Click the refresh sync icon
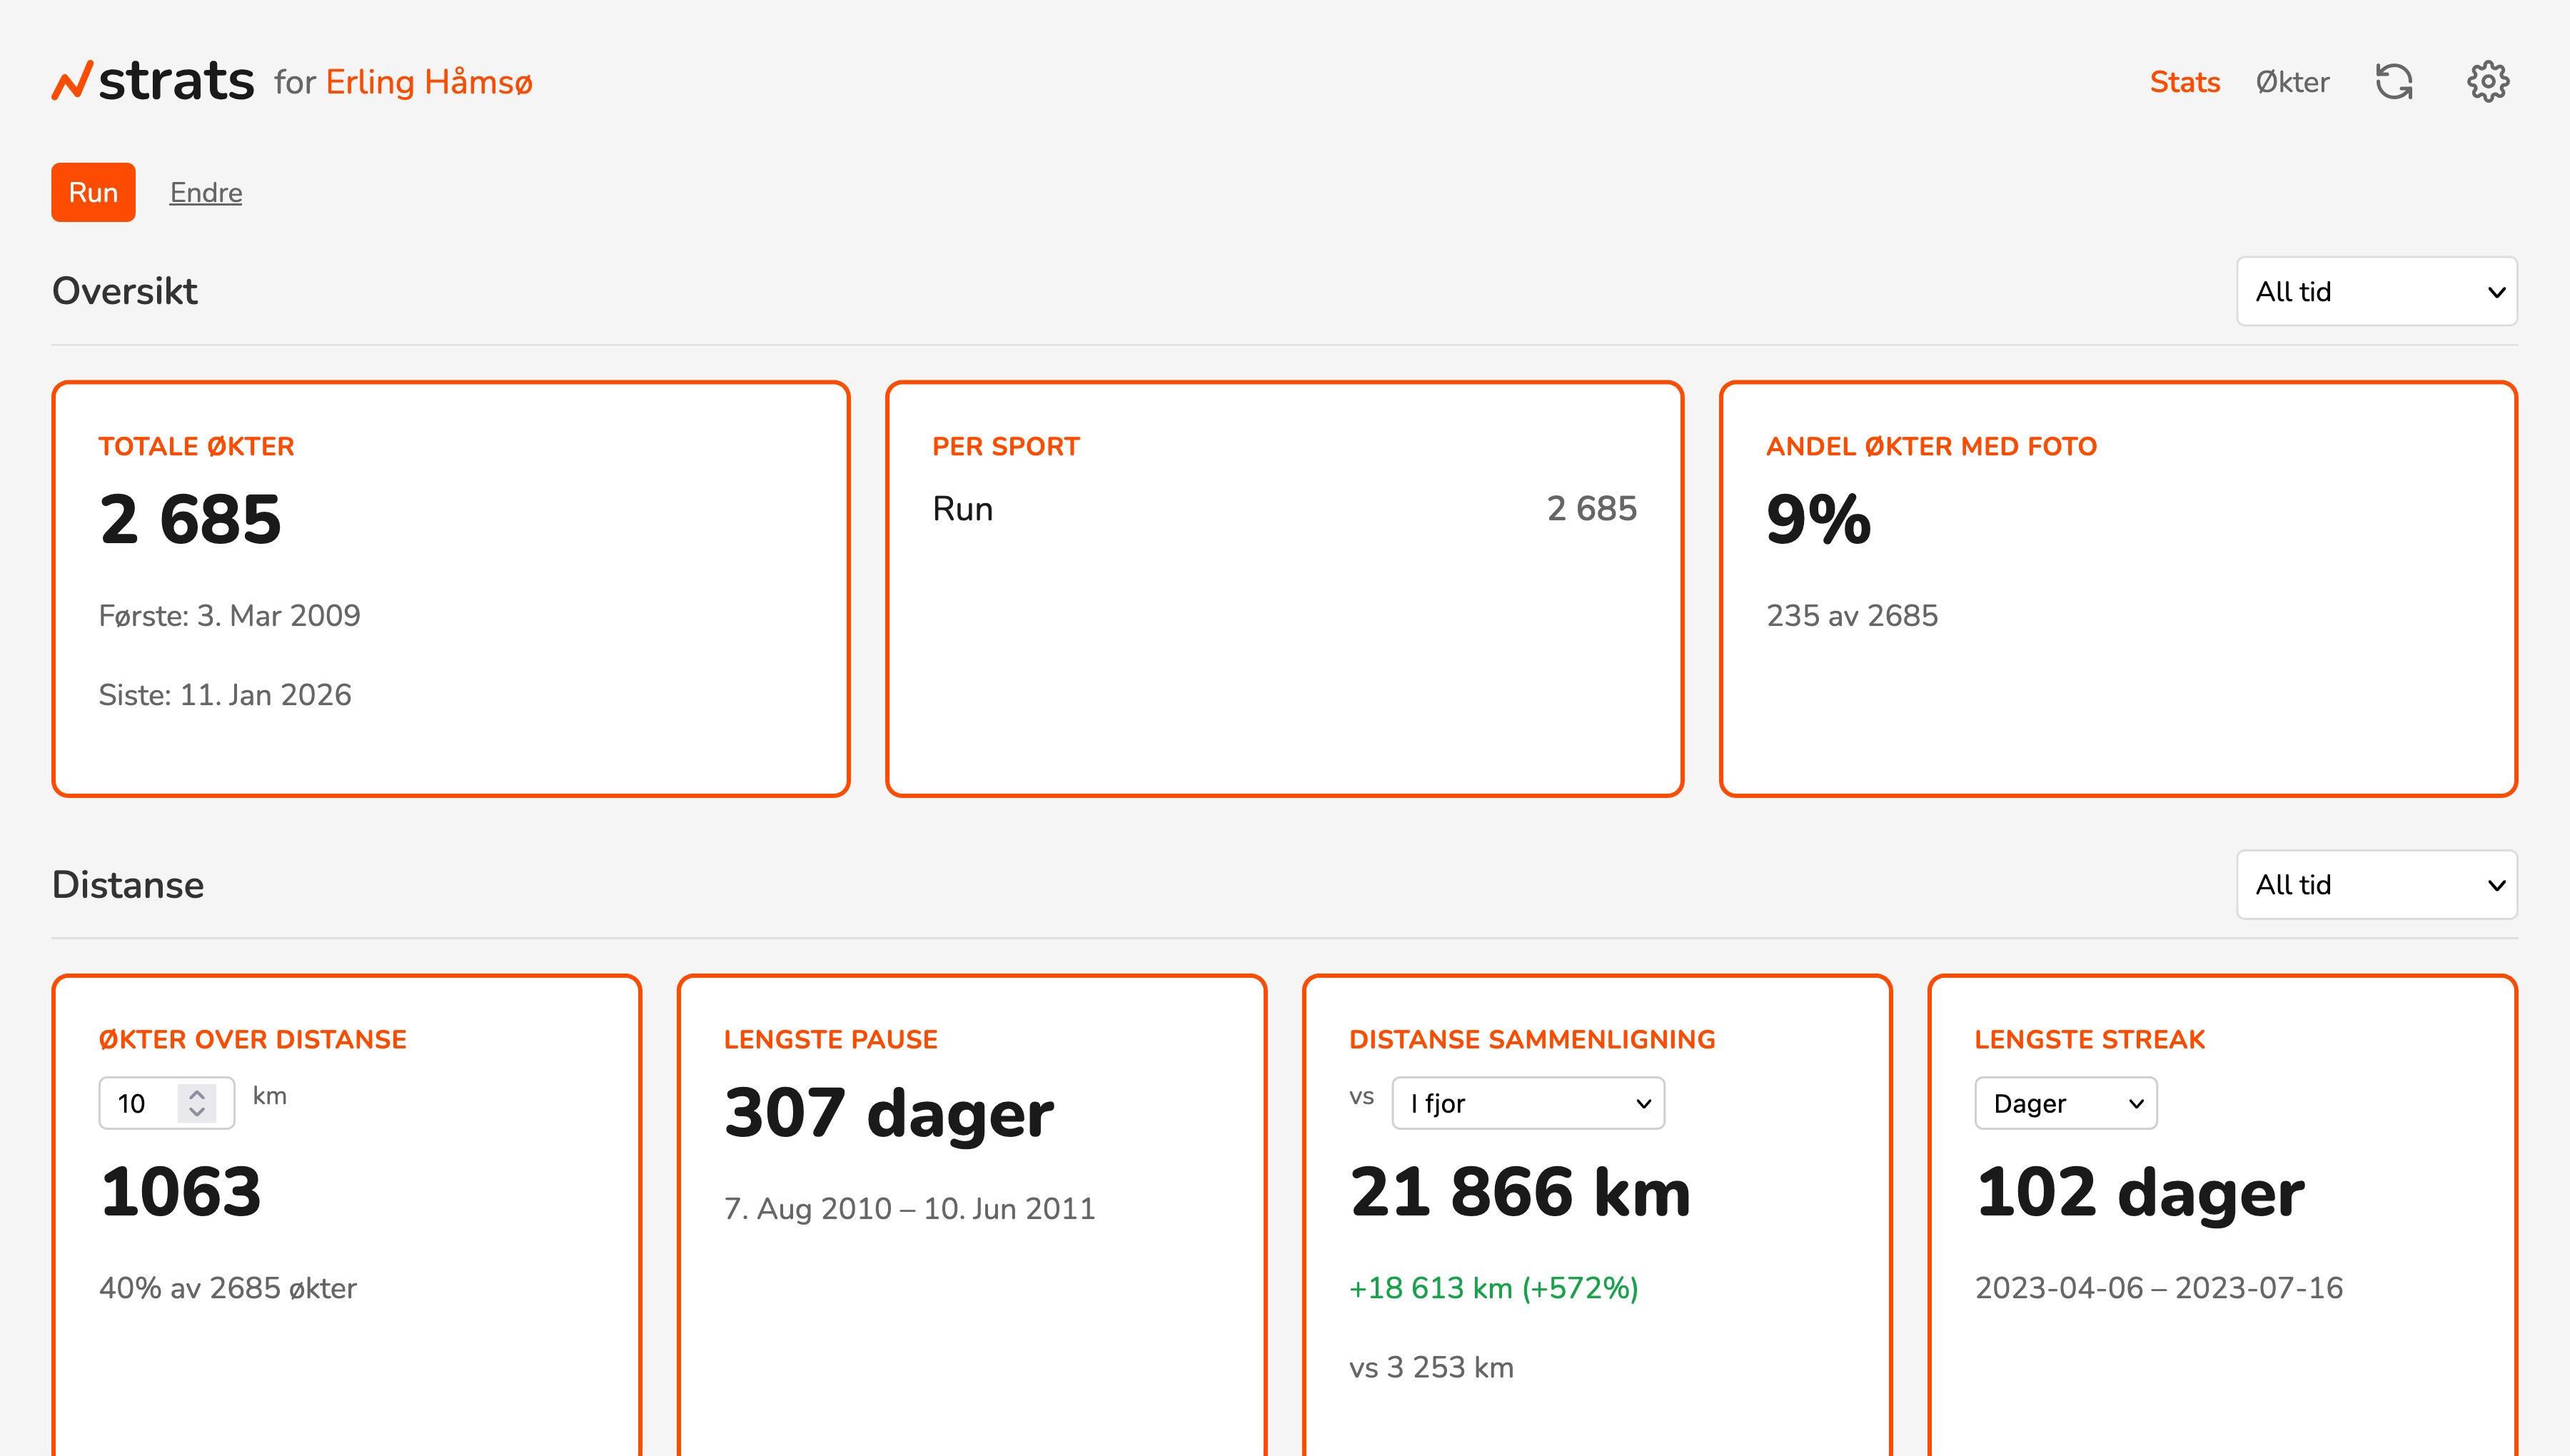 2394,81
